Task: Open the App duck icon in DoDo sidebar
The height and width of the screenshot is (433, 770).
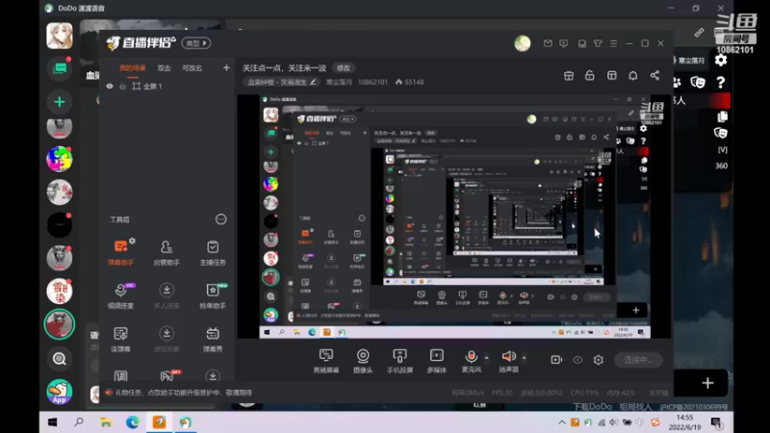Action: click(60, 392)
